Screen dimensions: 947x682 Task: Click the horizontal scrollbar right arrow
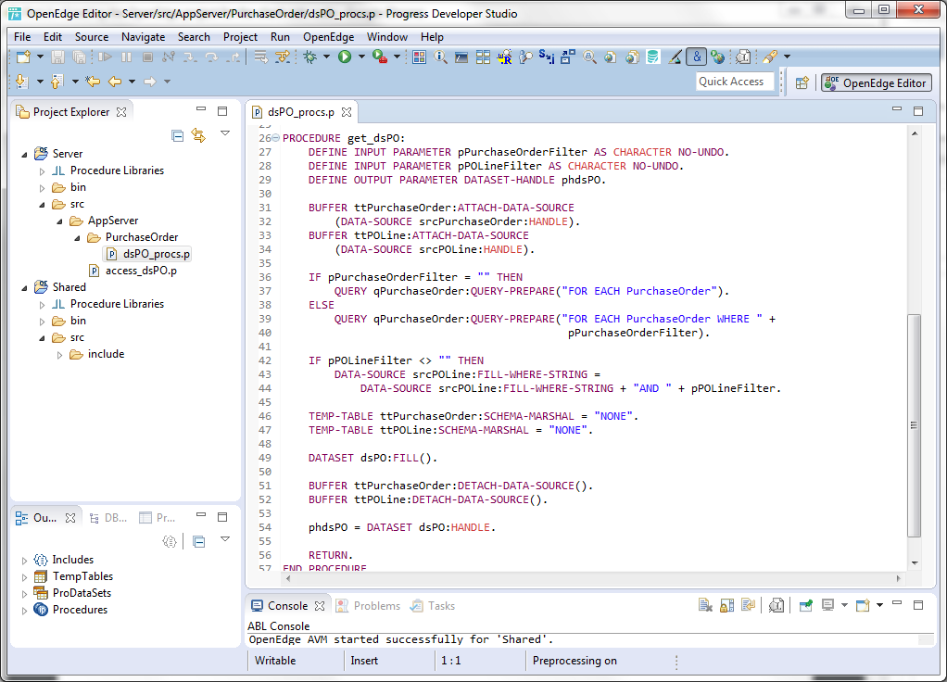pyautogui.click(x=899, y=578)
